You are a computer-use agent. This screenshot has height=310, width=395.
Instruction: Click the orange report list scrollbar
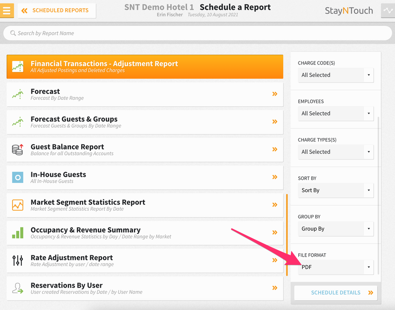[287, 235]
